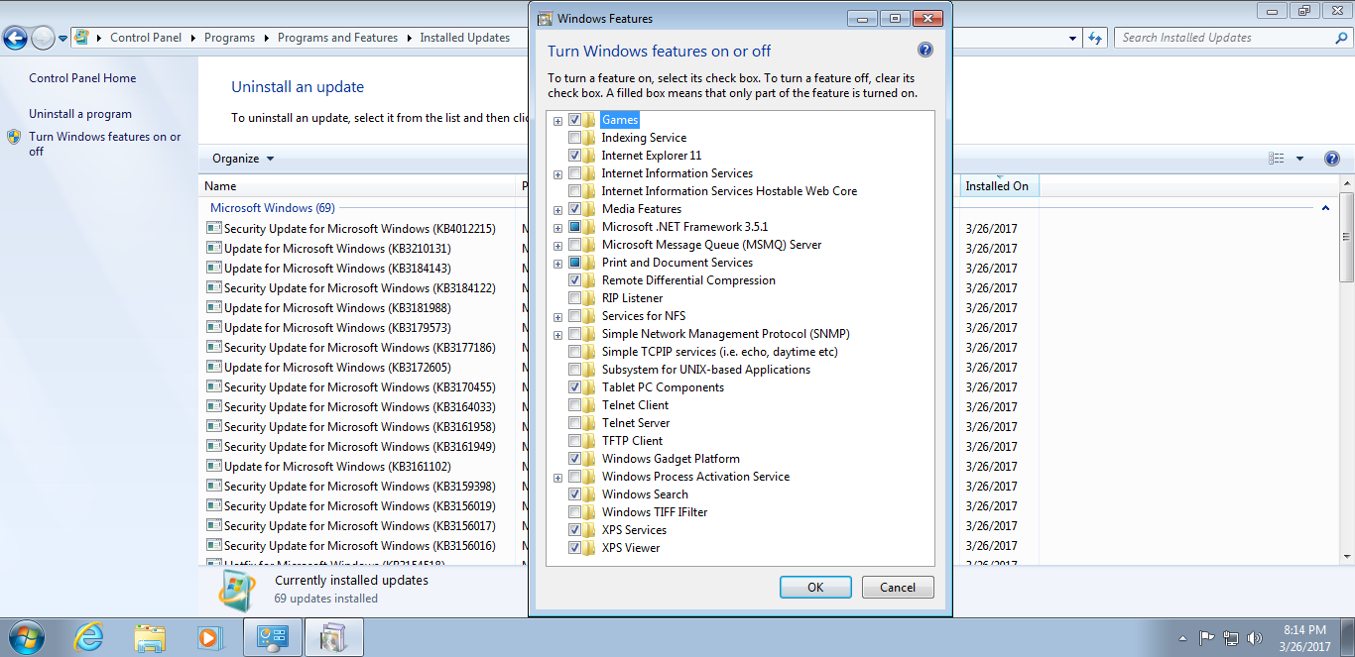Image resolution: width=1355 pixels, height=657 pixels.
Task: Click the KB3184143 update item icon
Action: pyautogui.click(x=213, y=268)
